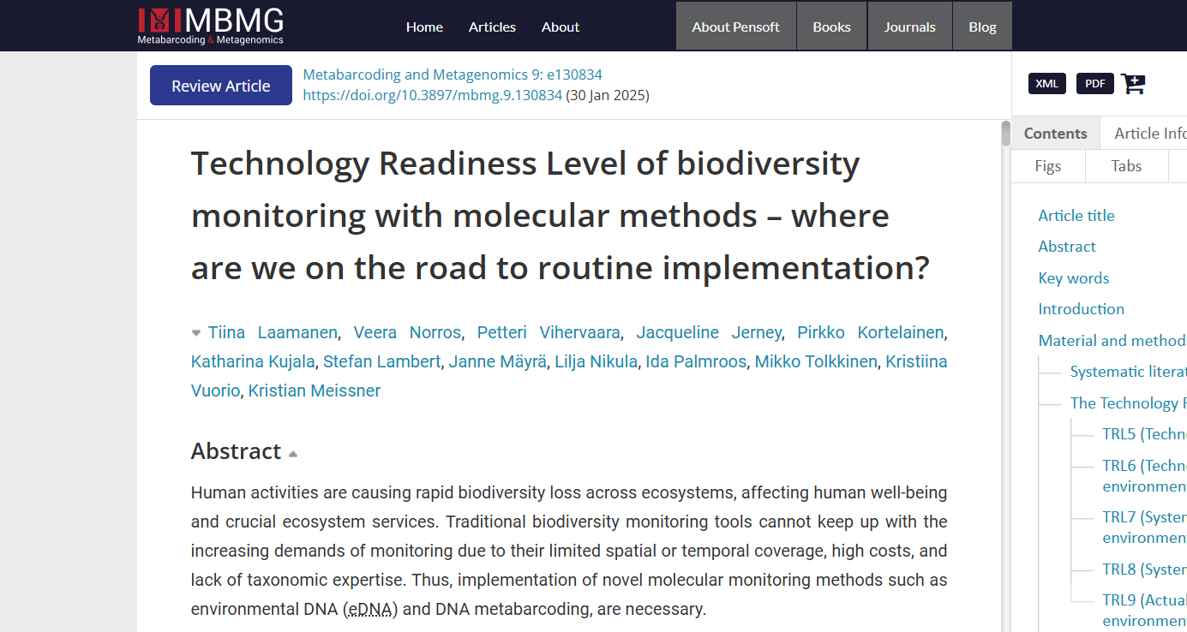Expand the author list arrow

tap(196, 333)
